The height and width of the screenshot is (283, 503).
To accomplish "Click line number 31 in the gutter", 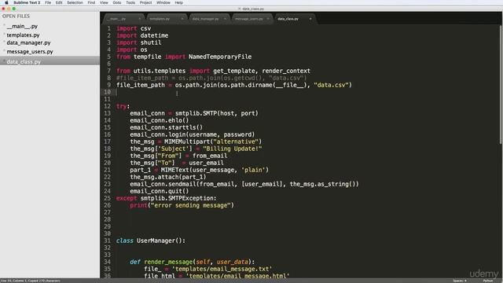I will point(107,241).
